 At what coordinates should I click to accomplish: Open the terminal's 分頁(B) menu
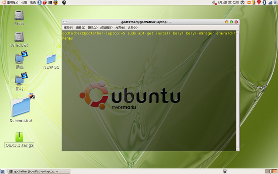(x=120, y=27)
